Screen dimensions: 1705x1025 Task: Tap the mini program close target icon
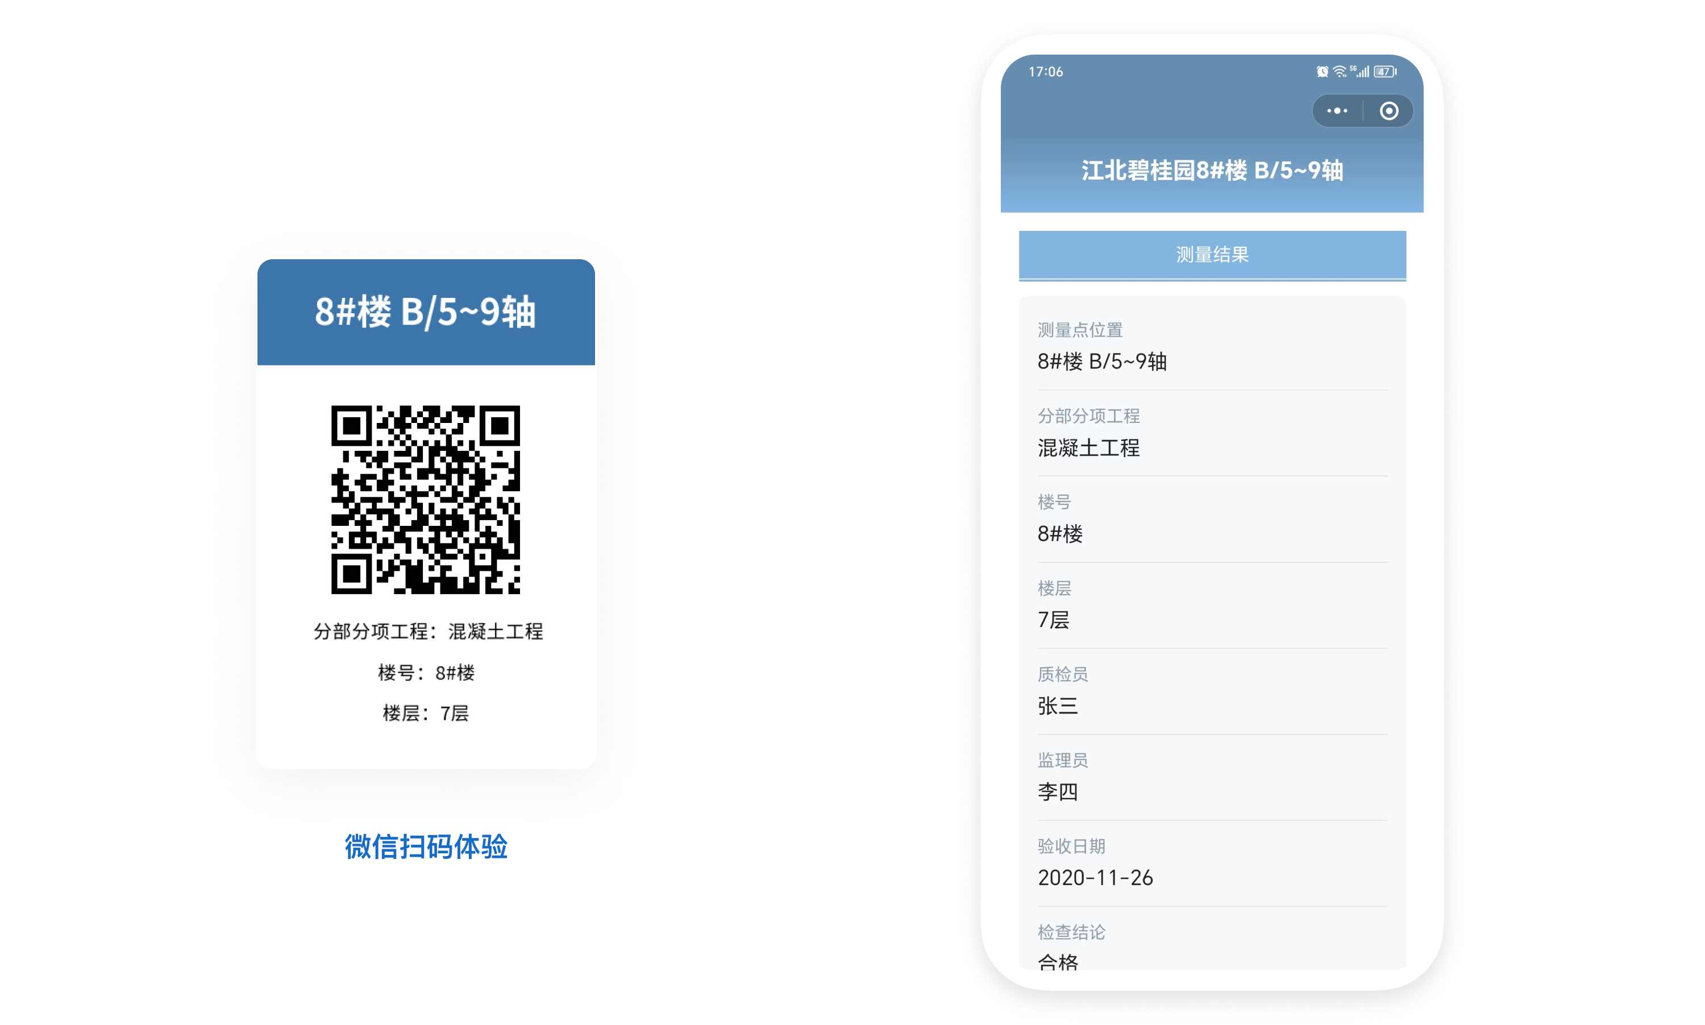click(1389, 110)
